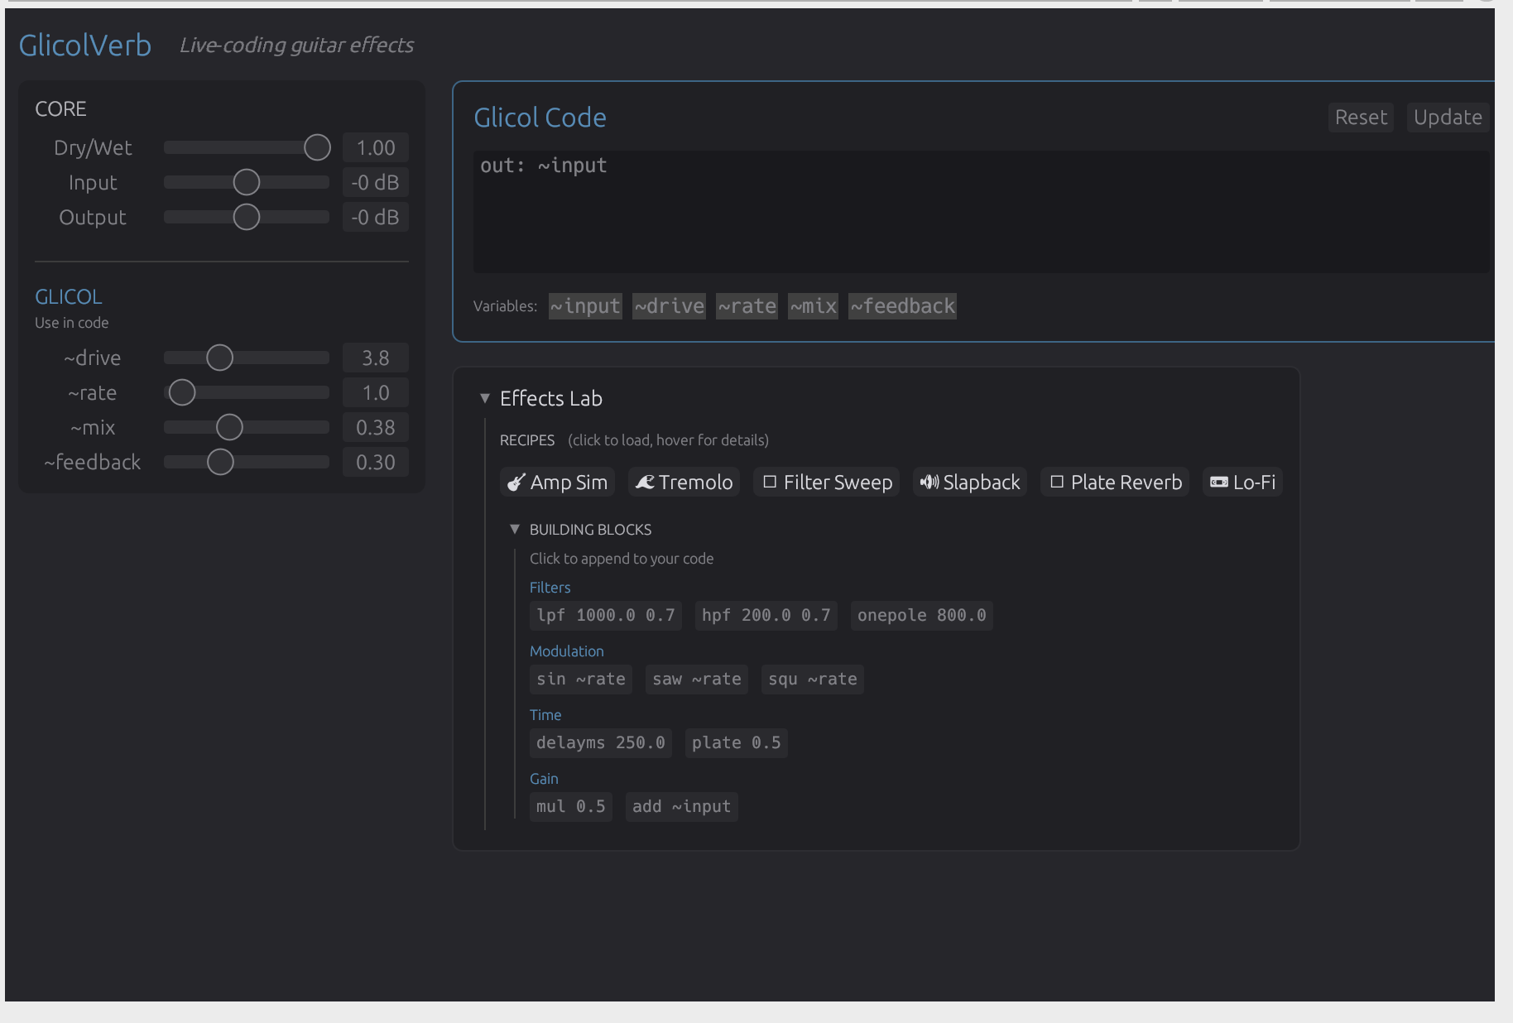1513x1023 pixels.
Task: Load the Plate Reverb recipe
Action: (x=1115, y=483)
